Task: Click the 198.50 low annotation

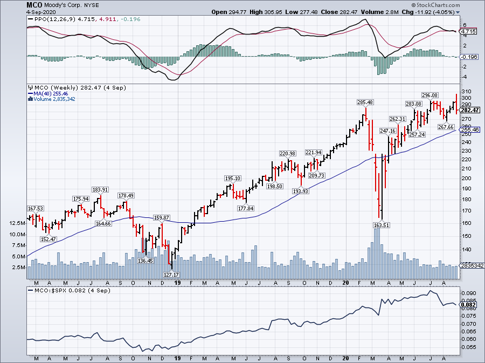Action: pos(275,186)
